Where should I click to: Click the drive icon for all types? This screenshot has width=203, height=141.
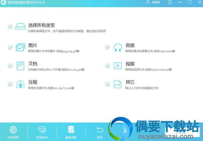20,27
